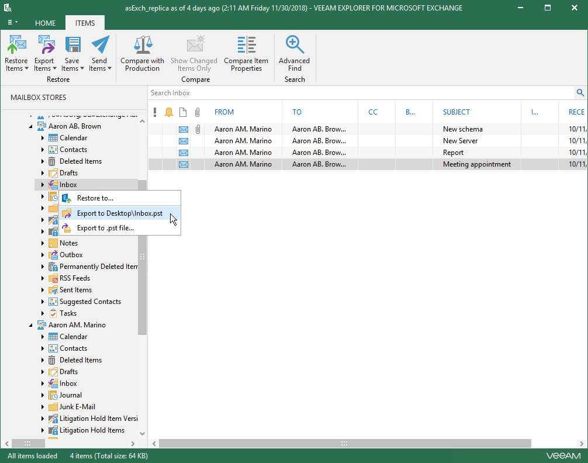588x463 pixels.
Task: Choose Export to .pst file... option
Action: click(x=120, y=228)
